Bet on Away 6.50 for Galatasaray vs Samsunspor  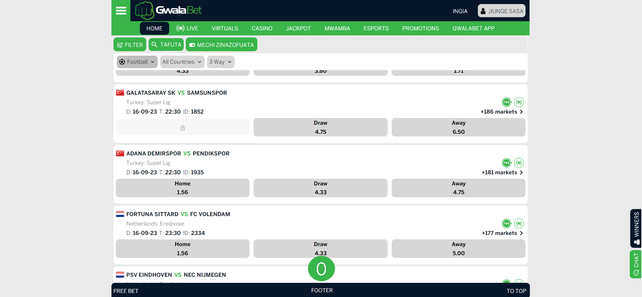click(x=459, y=127)
